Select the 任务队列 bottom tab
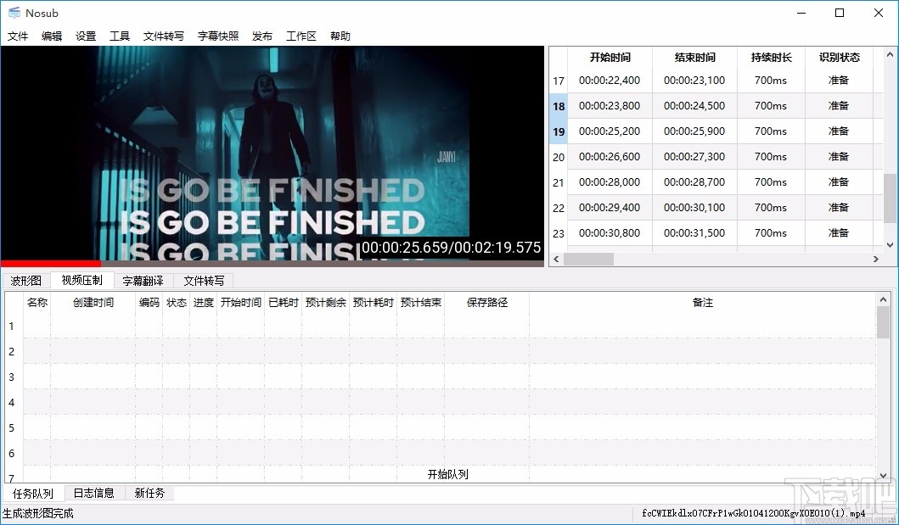 [x=32, y=494]
